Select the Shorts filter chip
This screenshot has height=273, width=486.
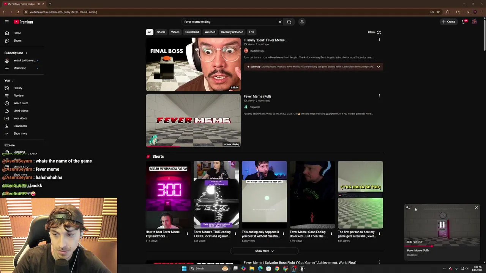[x=161, y=32]
